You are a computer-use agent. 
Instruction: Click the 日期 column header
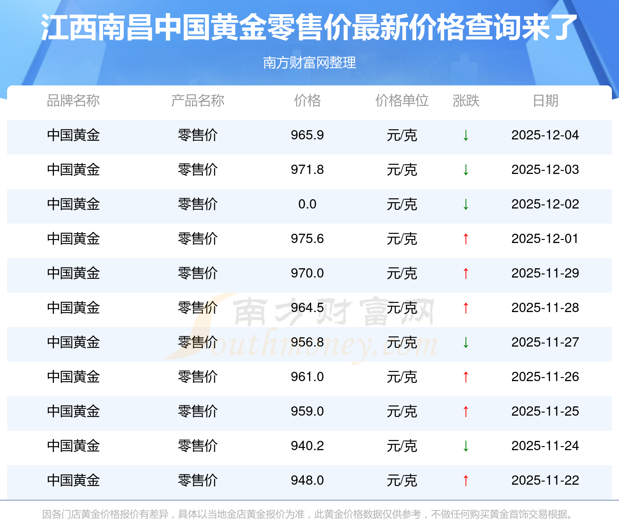pos(546,101)
